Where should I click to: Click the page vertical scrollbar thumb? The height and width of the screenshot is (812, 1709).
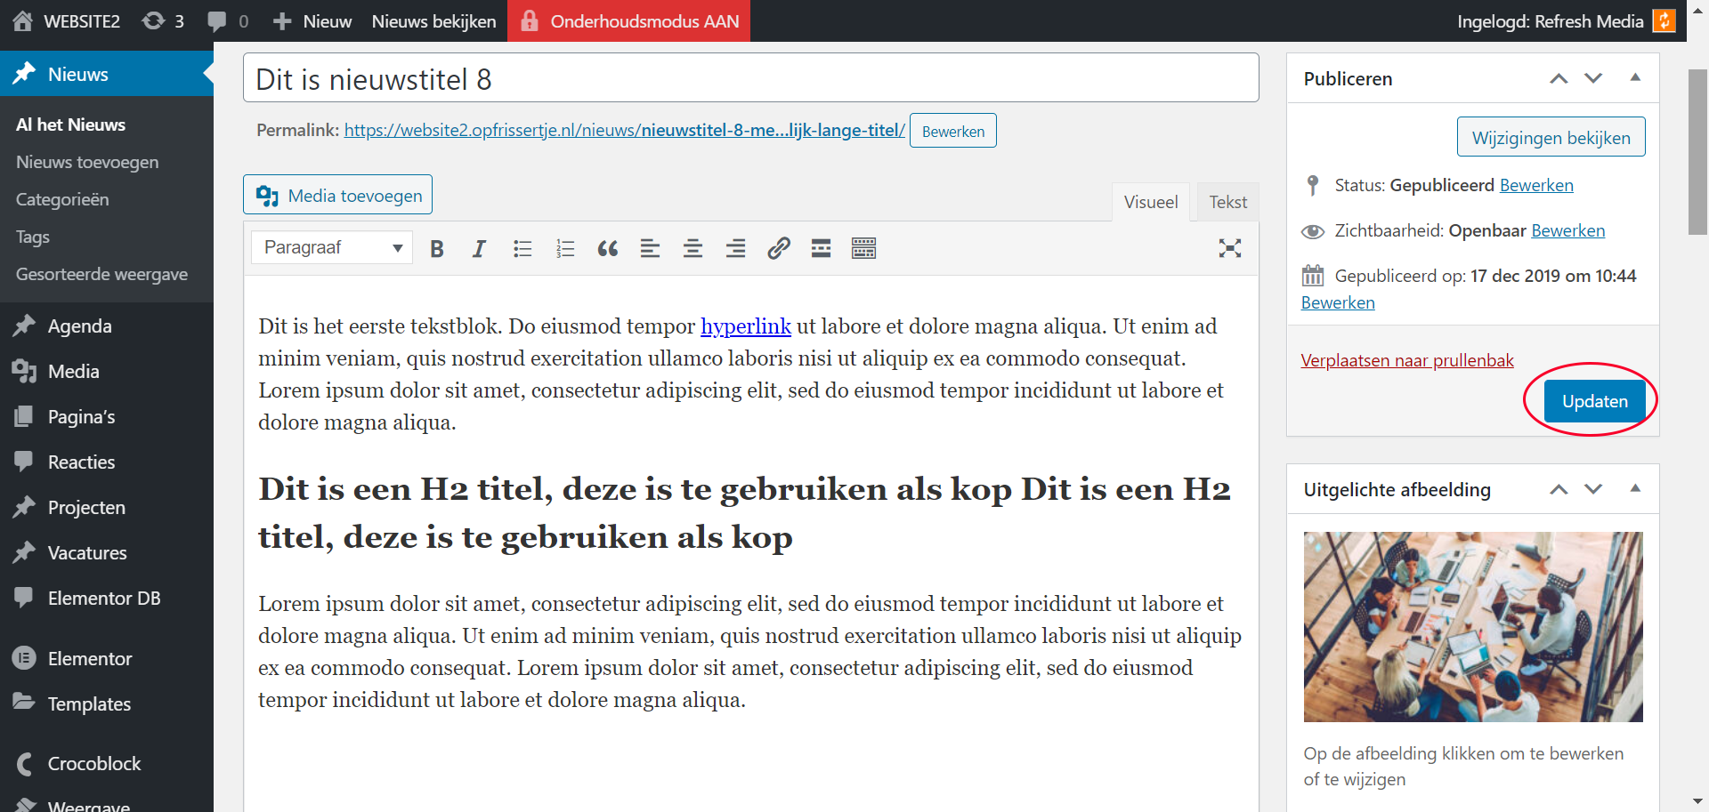tap(1697, 151)
